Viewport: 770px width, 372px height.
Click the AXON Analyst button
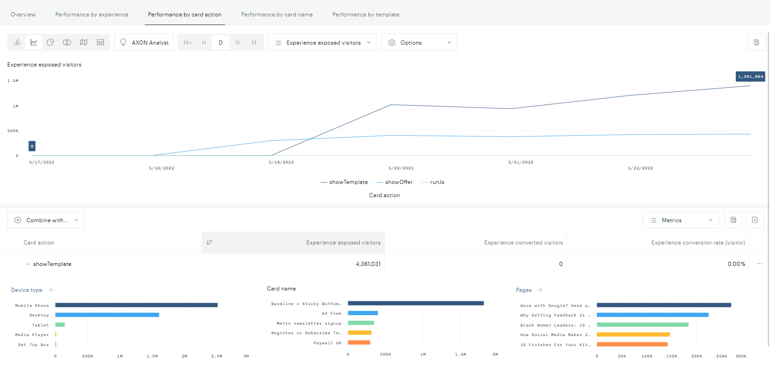point(144,43)
